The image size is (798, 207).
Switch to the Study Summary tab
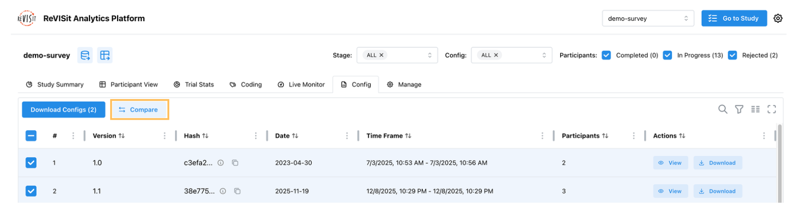(x=54, y=85)
